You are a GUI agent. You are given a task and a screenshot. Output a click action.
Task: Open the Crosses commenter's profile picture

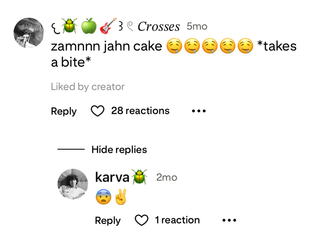29,33
